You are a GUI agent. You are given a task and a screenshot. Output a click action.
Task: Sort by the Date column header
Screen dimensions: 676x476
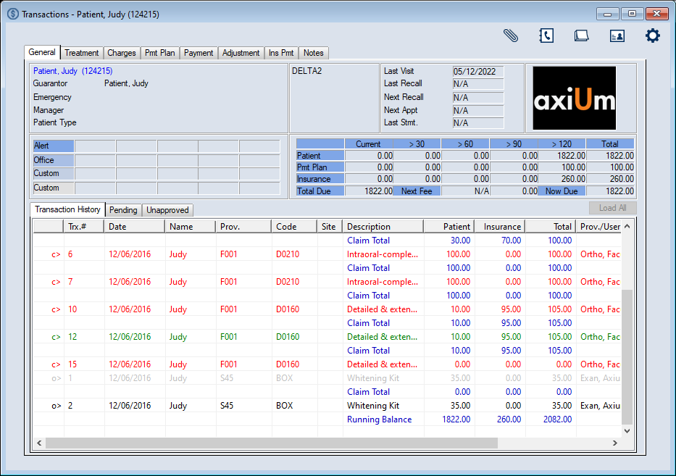coord(135,227)
